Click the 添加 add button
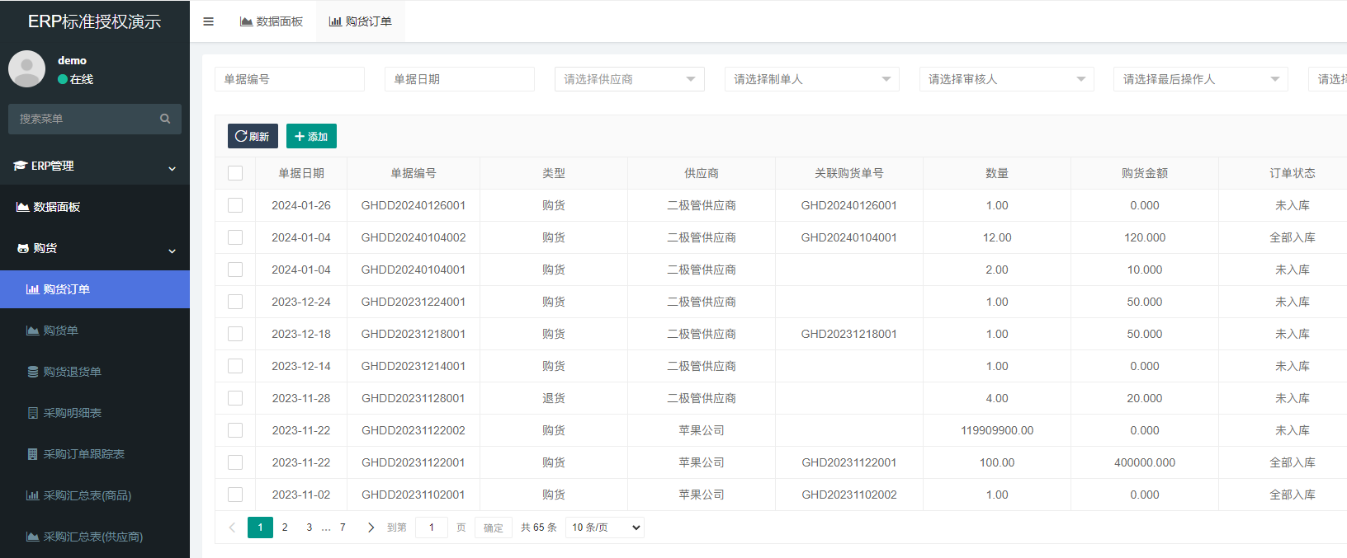 point(311,136)
